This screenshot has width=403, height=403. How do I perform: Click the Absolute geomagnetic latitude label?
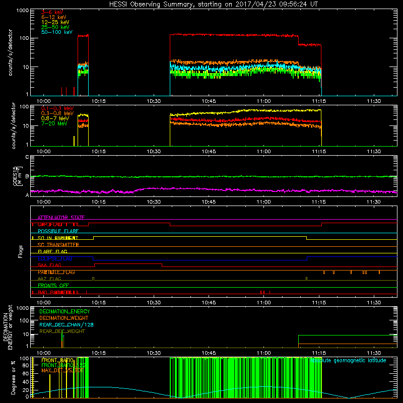(x=348, y=361)
